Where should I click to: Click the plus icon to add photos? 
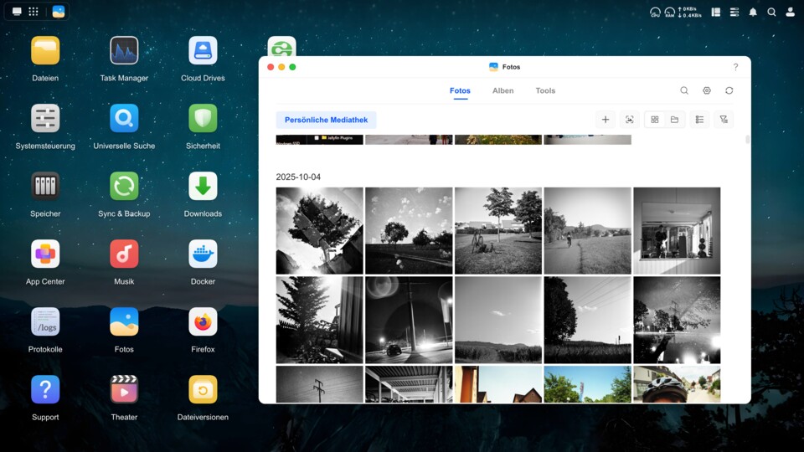[606, 120]
